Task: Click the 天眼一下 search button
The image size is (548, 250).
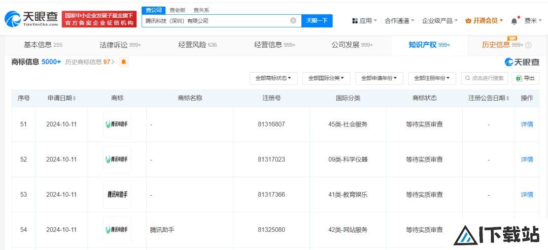Action: tap(317, 21)
